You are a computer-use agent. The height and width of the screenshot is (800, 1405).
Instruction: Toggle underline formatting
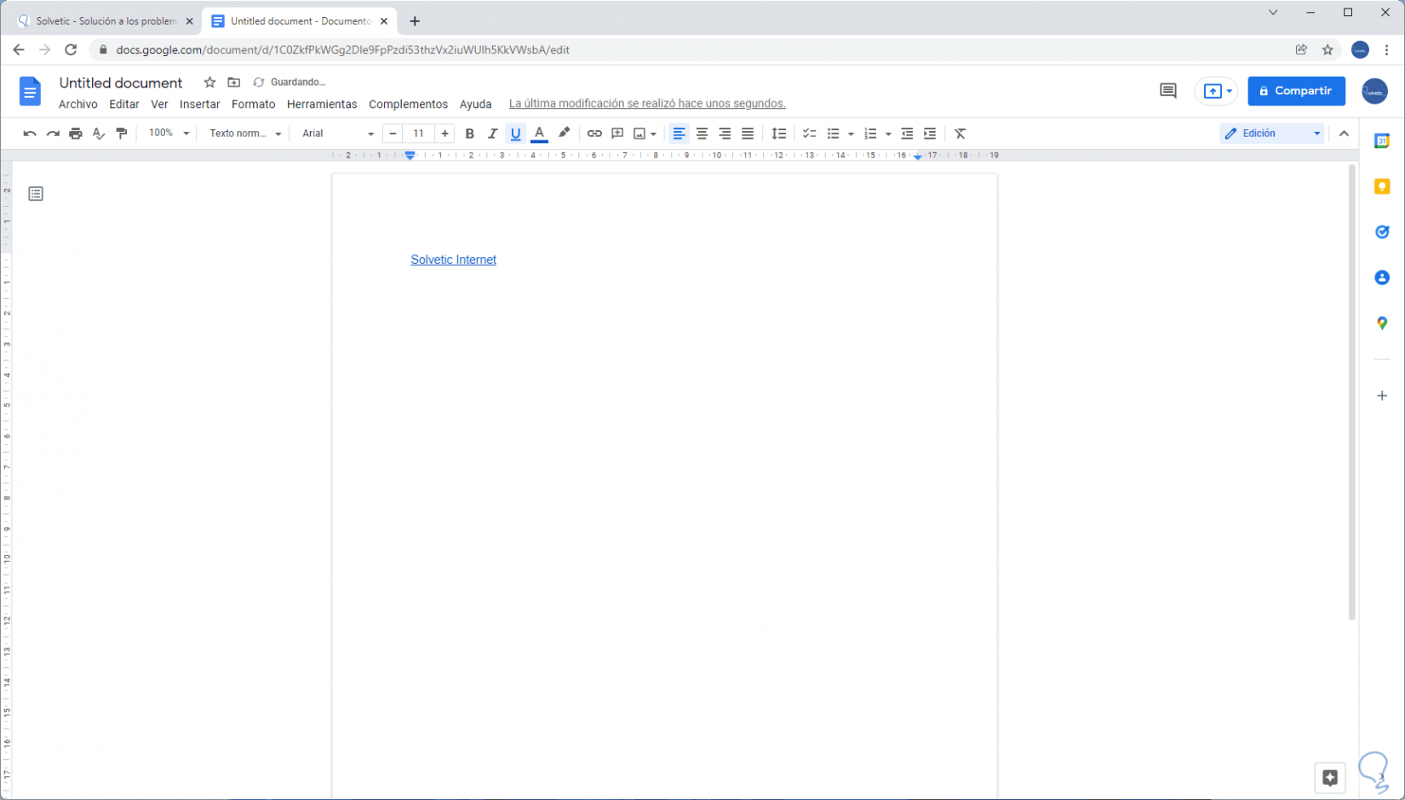[515, 134]
